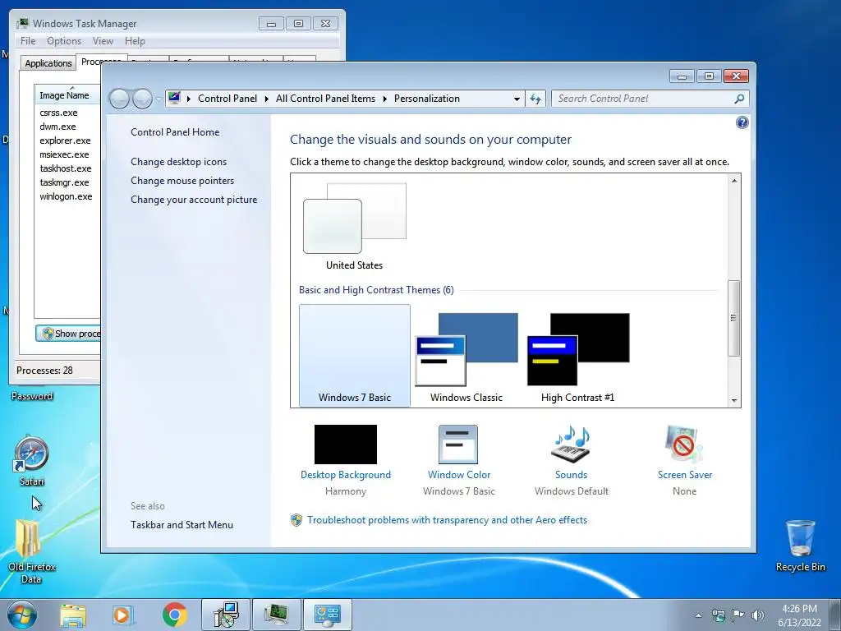The image size is (841, 631).
Task: Switch to the installer taskbar item
Action: click(x=226, y=615)
